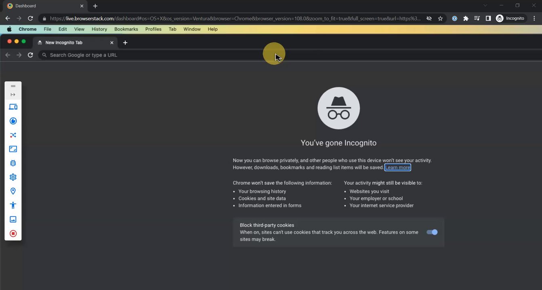Click the Incognito hat and glasses logo
The image size is (542, 290).
click(x=338, y=108)
